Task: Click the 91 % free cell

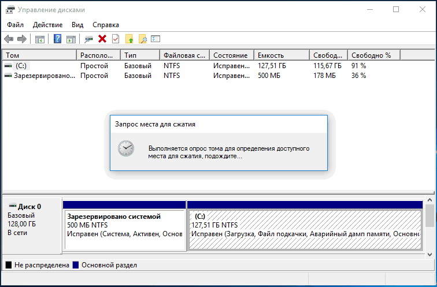Action: [359, 66]
